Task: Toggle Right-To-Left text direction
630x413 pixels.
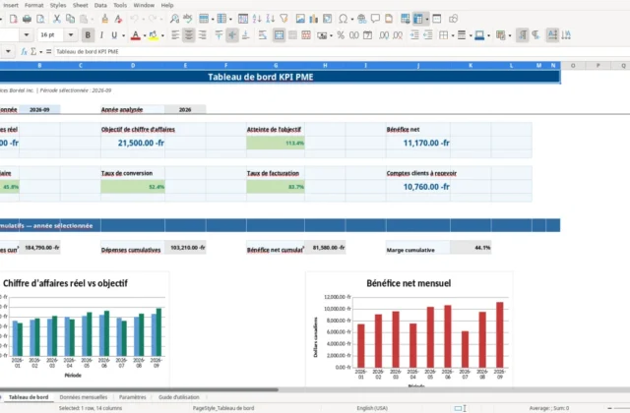Action: coord(535,35)
